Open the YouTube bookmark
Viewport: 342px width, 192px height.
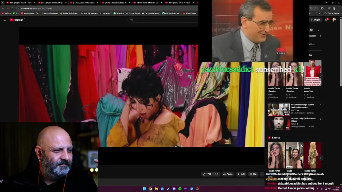pos(6,13)
